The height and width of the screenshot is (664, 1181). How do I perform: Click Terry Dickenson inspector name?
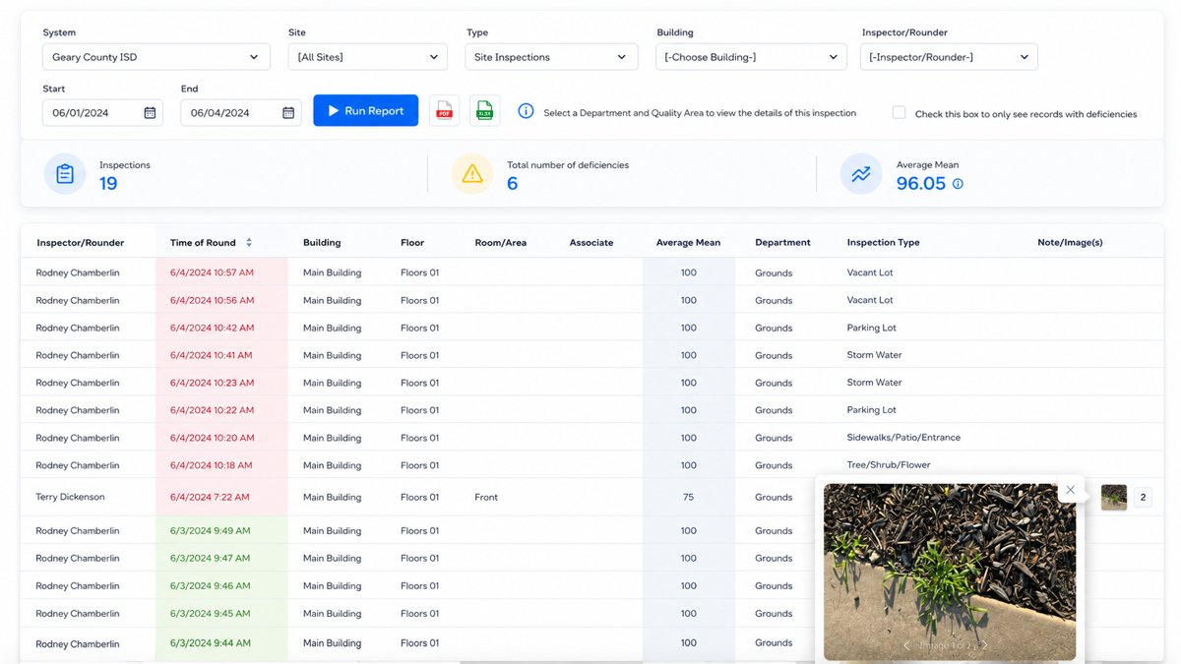coord(70,498)
